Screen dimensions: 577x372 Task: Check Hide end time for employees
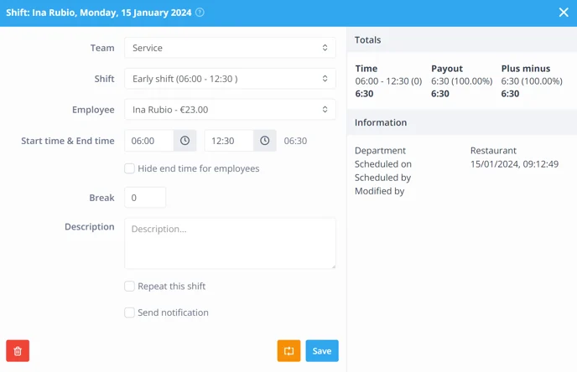129,168
